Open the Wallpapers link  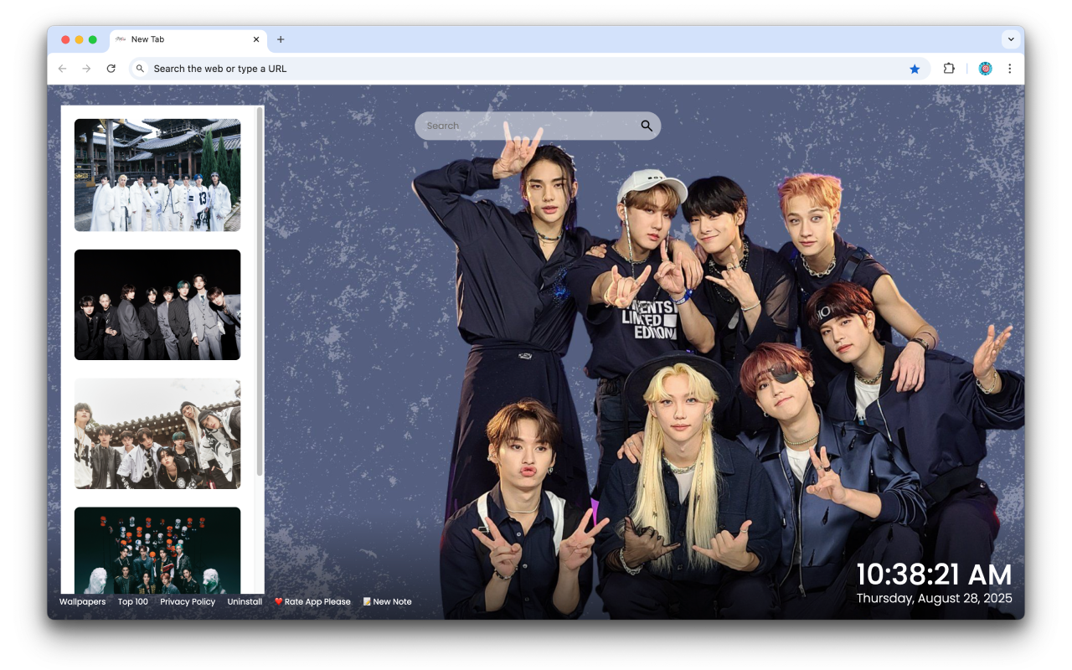tap(81, 601)
